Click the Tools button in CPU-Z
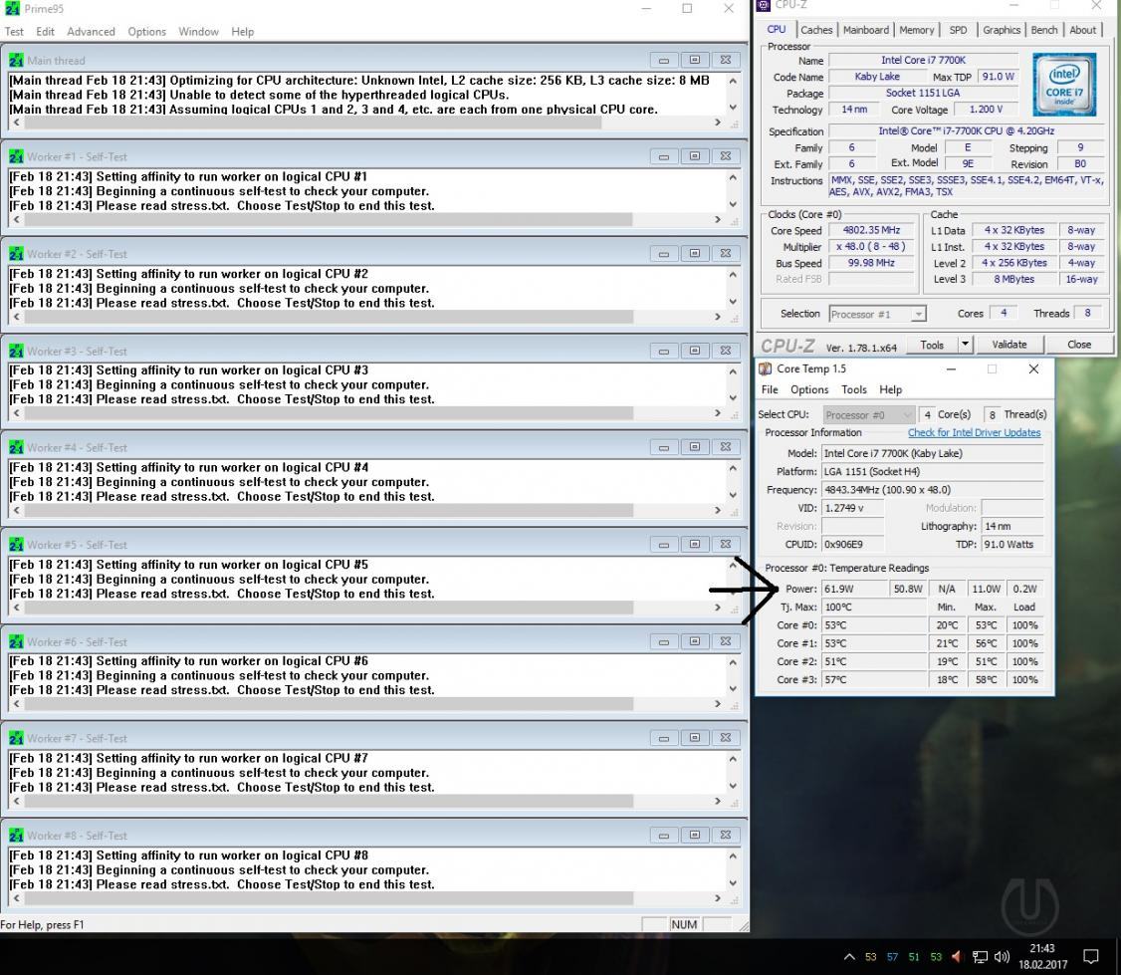 (932, 345)
